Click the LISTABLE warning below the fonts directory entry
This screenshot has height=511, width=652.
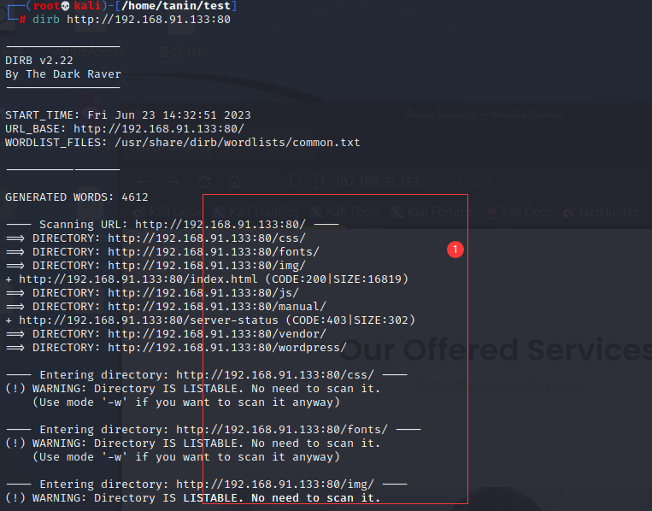pyautogui.click(x=192, y=443)
